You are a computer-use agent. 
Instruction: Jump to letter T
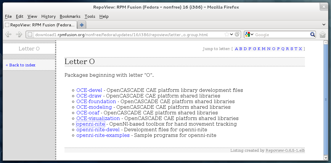pyautogui.click(x=296, y=49)
